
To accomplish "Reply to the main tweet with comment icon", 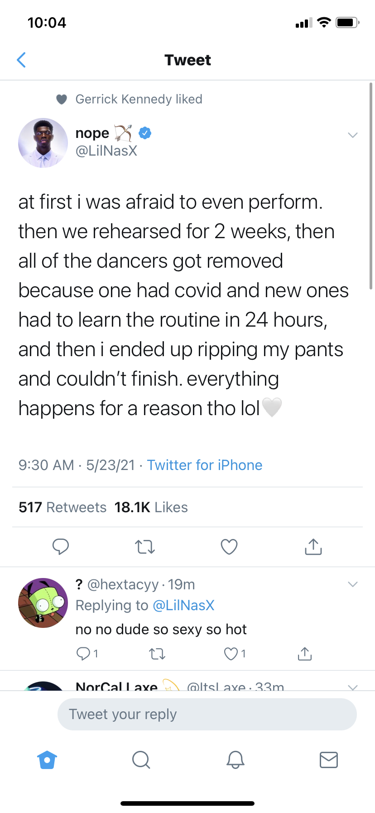I will [x=60, y=547].
